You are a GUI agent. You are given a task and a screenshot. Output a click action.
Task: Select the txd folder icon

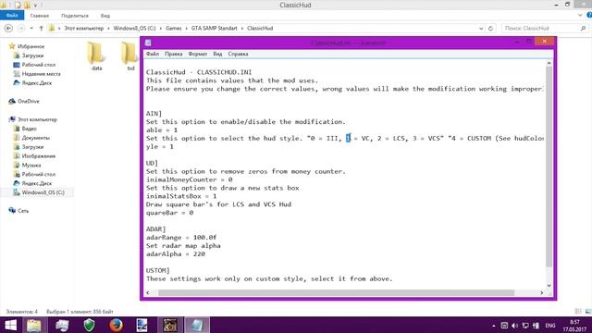point(129,54)
